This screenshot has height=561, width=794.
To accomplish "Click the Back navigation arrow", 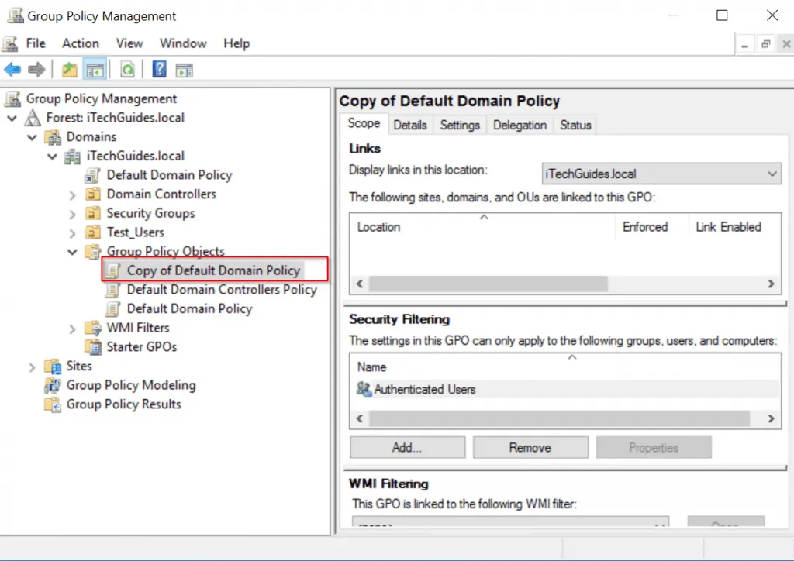I will pos(12,69).
